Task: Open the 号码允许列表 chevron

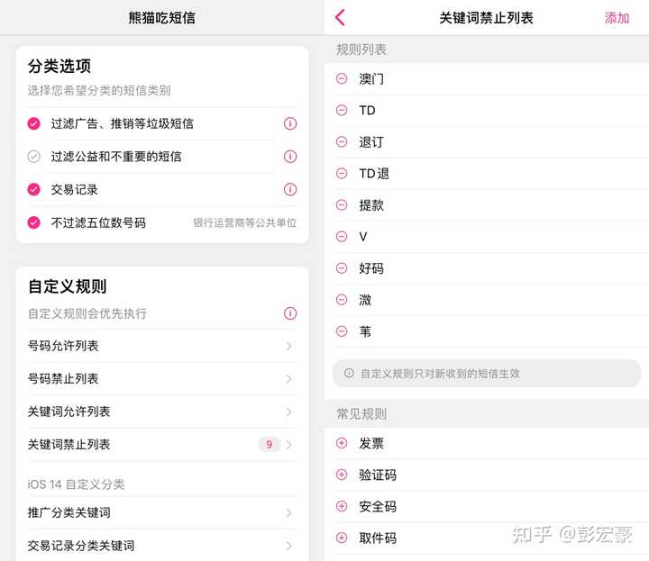Action: (x=288, y=346)
